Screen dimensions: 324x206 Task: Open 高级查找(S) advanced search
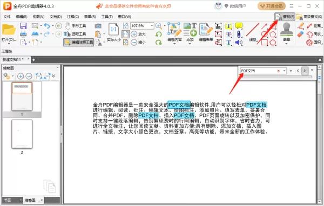click(x=309, y=17)
